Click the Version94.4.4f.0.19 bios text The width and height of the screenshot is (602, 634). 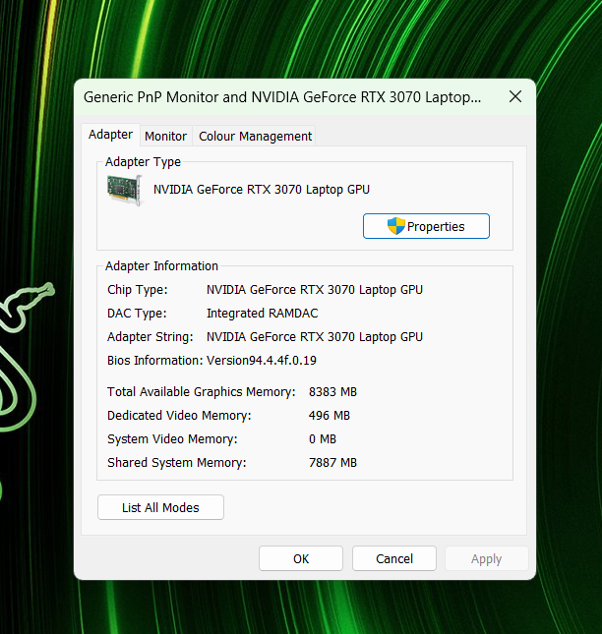(x=262, y=360)
